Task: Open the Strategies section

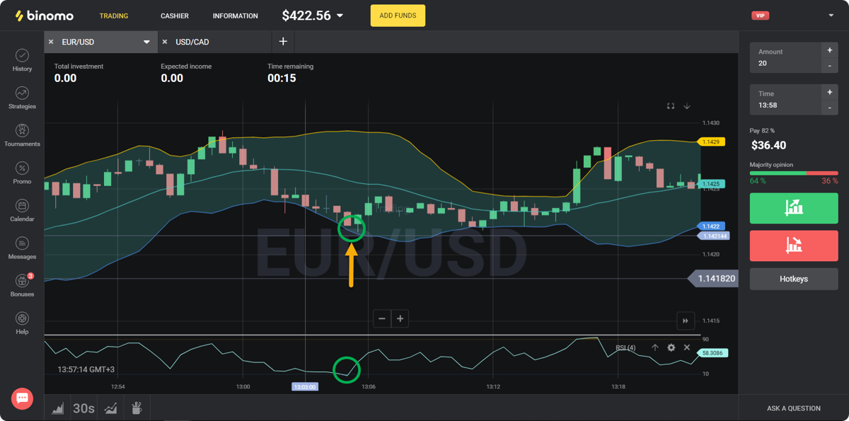Action: (x=22, y=98)
